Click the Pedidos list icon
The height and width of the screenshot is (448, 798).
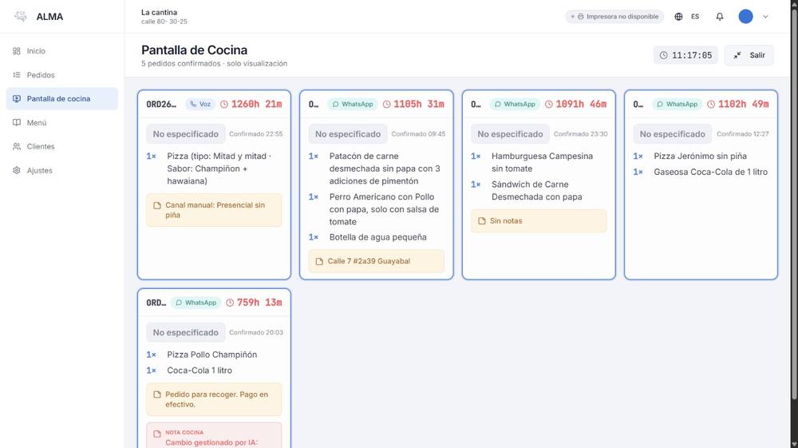pyautogui.click(x=17, y=75)
